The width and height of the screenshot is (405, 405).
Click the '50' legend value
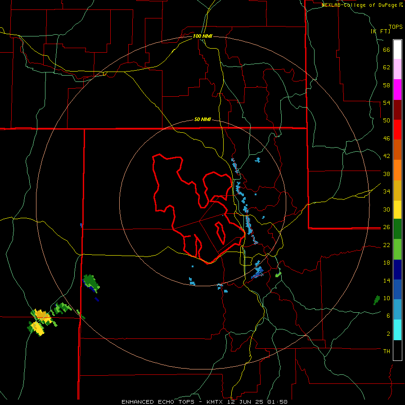[x=387, y=121]
